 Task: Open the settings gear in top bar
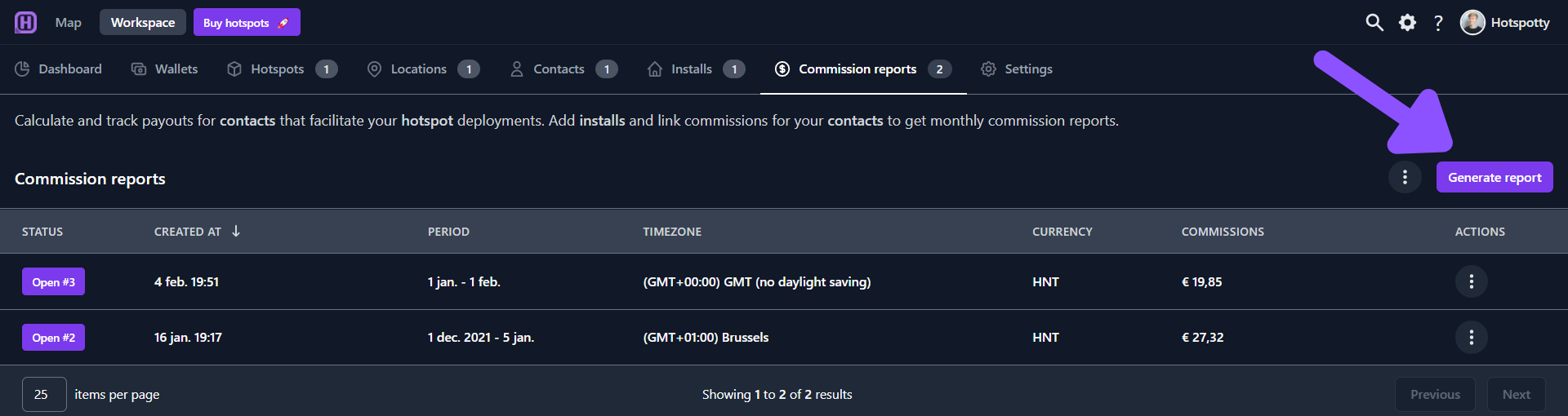(x=1407, y=22)
